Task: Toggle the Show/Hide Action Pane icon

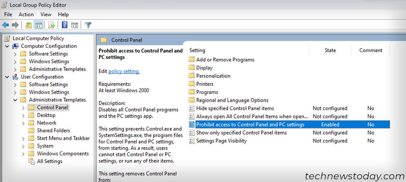Action: point(74,25)
